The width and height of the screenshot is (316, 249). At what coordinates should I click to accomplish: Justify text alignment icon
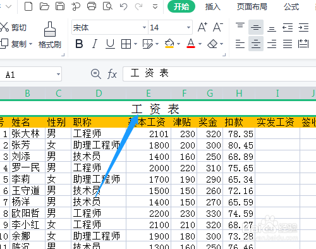[288, 44]
